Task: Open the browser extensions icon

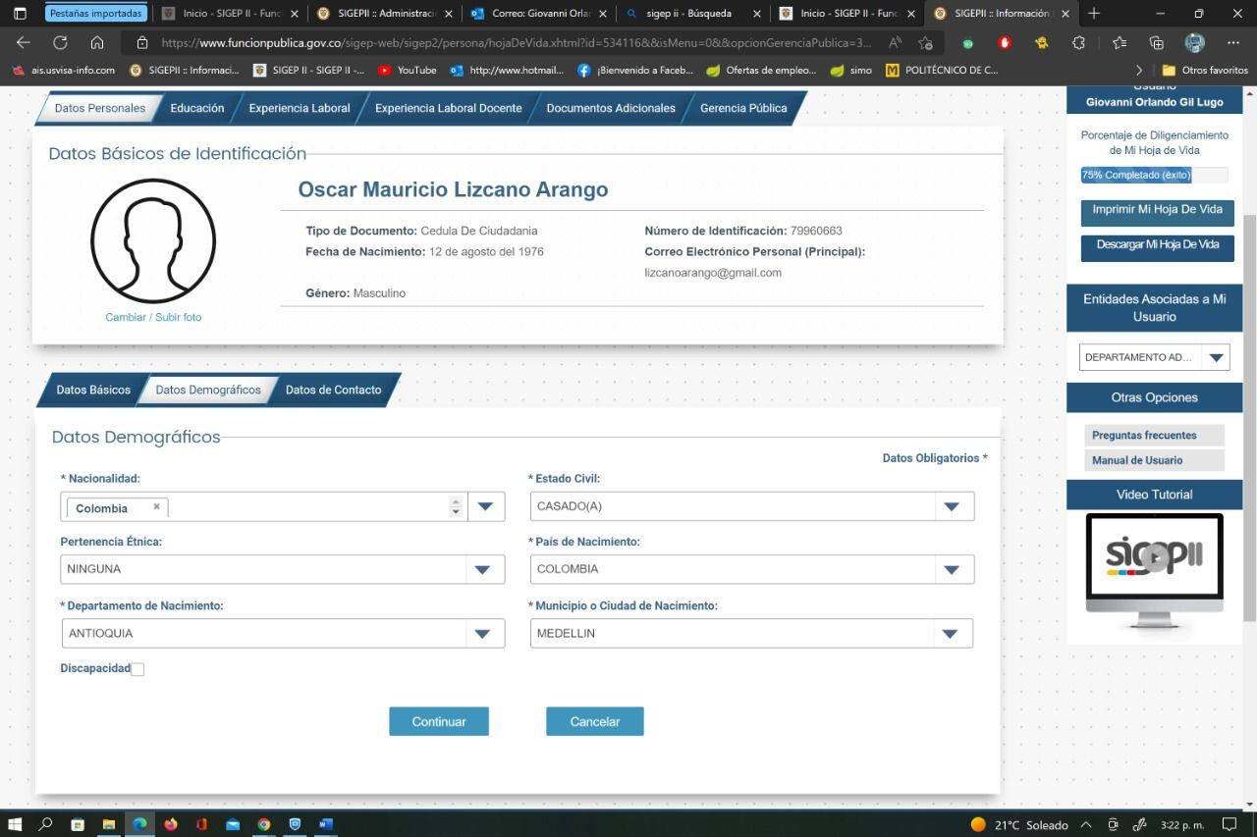Action: tap(1078, 43)
